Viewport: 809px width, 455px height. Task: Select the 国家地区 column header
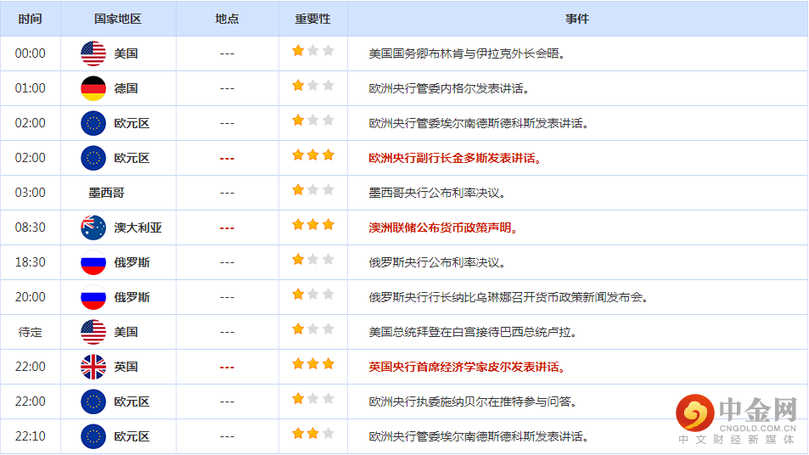(x=118, y=19)
